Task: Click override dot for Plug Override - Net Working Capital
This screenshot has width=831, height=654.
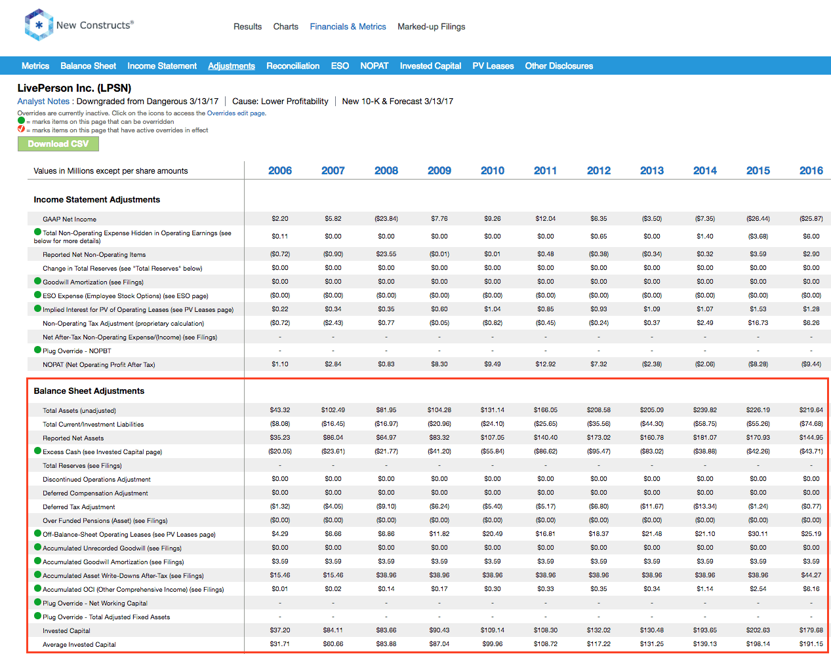Action: pyautogui.click(x=38, y=602)
